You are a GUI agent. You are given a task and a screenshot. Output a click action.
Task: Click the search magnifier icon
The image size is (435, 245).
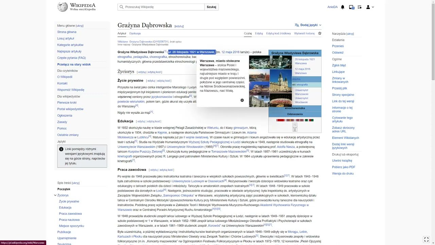click(x=121, y=7)
